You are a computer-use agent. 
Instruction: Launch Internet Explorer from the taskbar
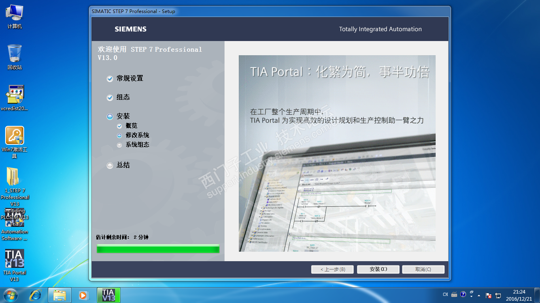(36, 295)
